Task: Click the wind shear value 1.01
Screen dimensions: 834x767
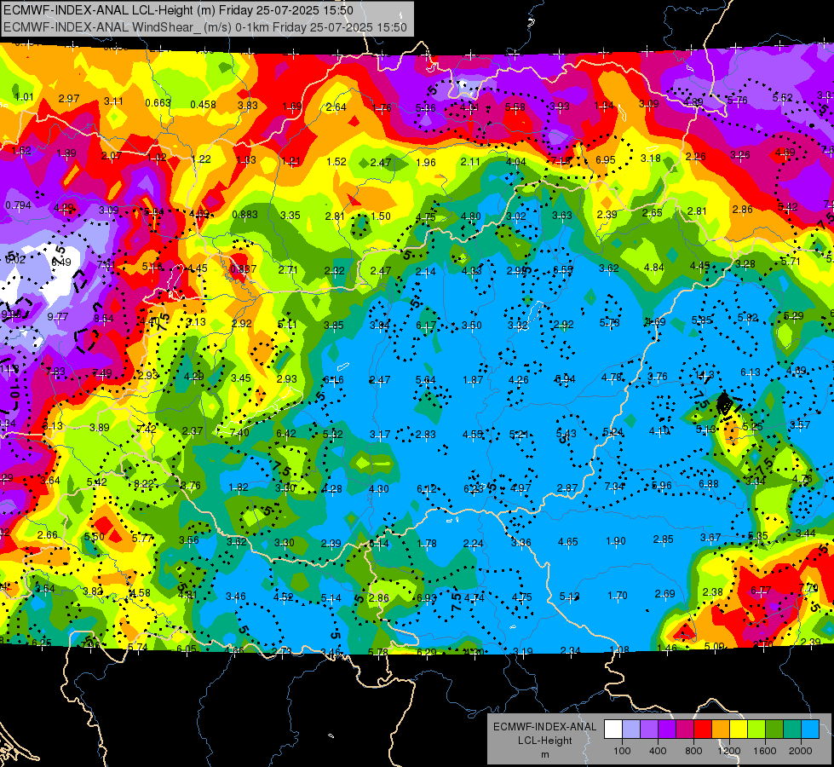Action: click(x=24, y=97)
